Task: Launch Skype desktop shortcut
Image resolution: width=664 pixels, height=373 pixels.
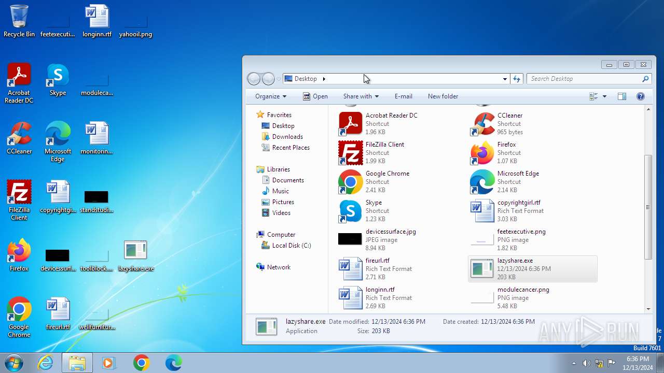Action: tap(58, 80)
